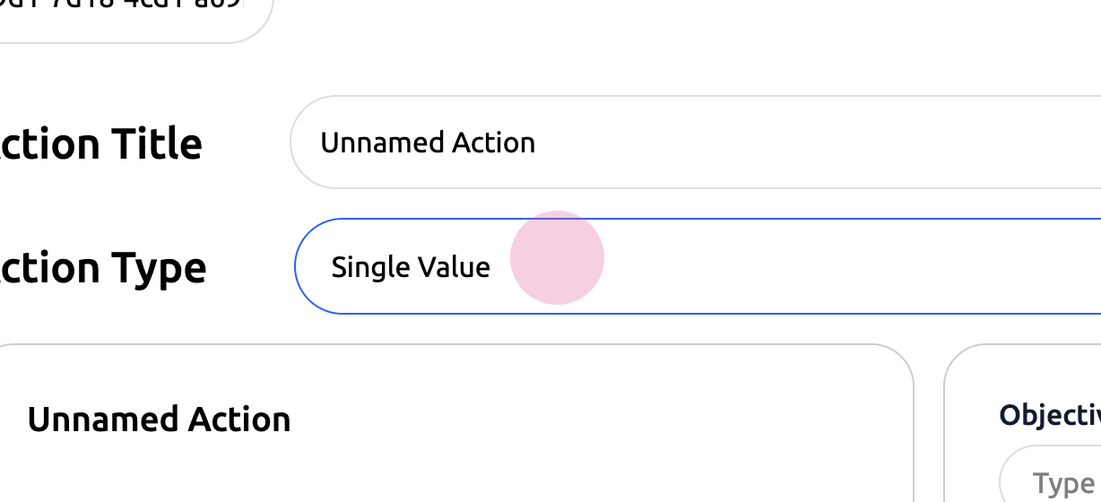Click the "Unnamed Action" card heading
Screen dimensions: 1101x502
[x=159, y=420]
